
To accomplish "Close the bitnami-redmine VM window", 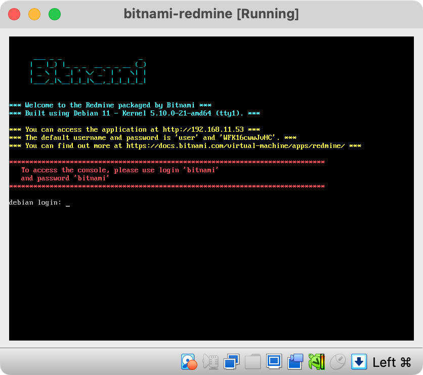I will tap(14, 14).
